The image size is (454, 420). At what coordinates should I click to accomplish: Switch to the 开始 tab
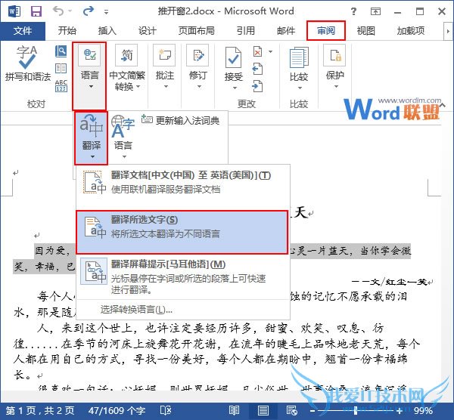point(67,31)
